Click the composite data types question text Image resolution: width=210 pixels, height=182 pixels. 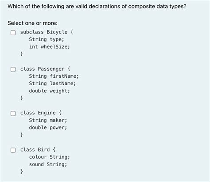pos(97,6)
